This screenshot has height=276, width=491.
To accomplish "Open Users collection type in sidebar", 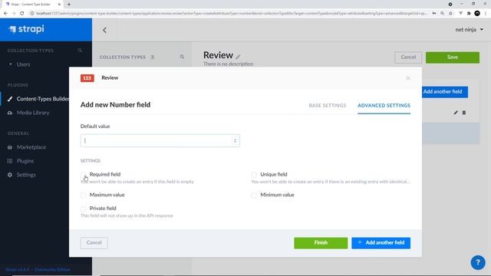I will tap(24, 64).
